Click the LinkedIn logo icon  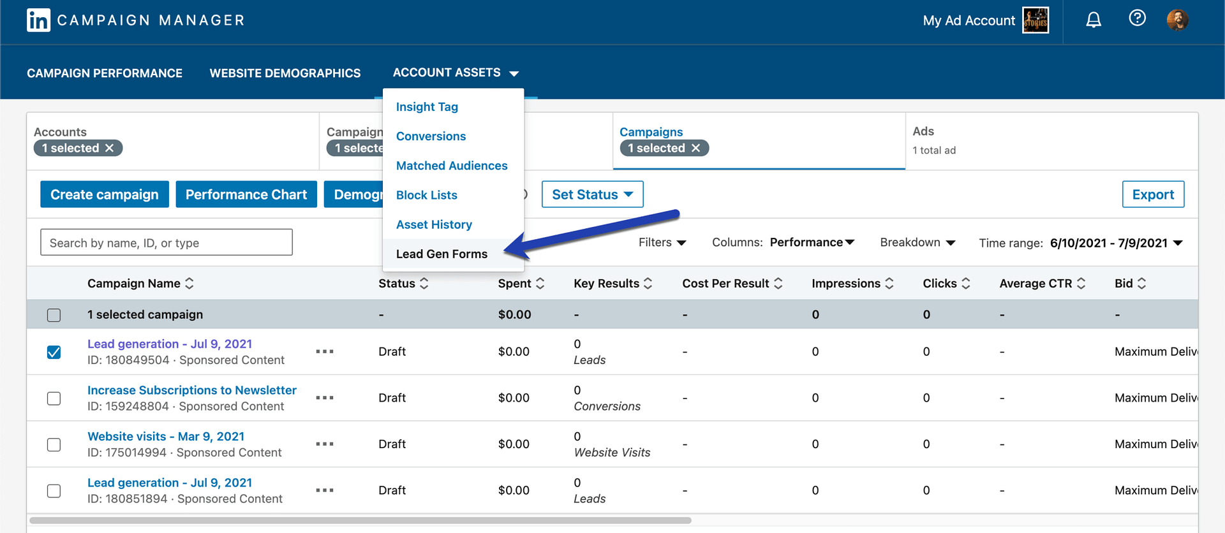(38, 20)
